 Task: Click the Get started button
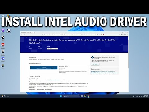click(95, 64)
